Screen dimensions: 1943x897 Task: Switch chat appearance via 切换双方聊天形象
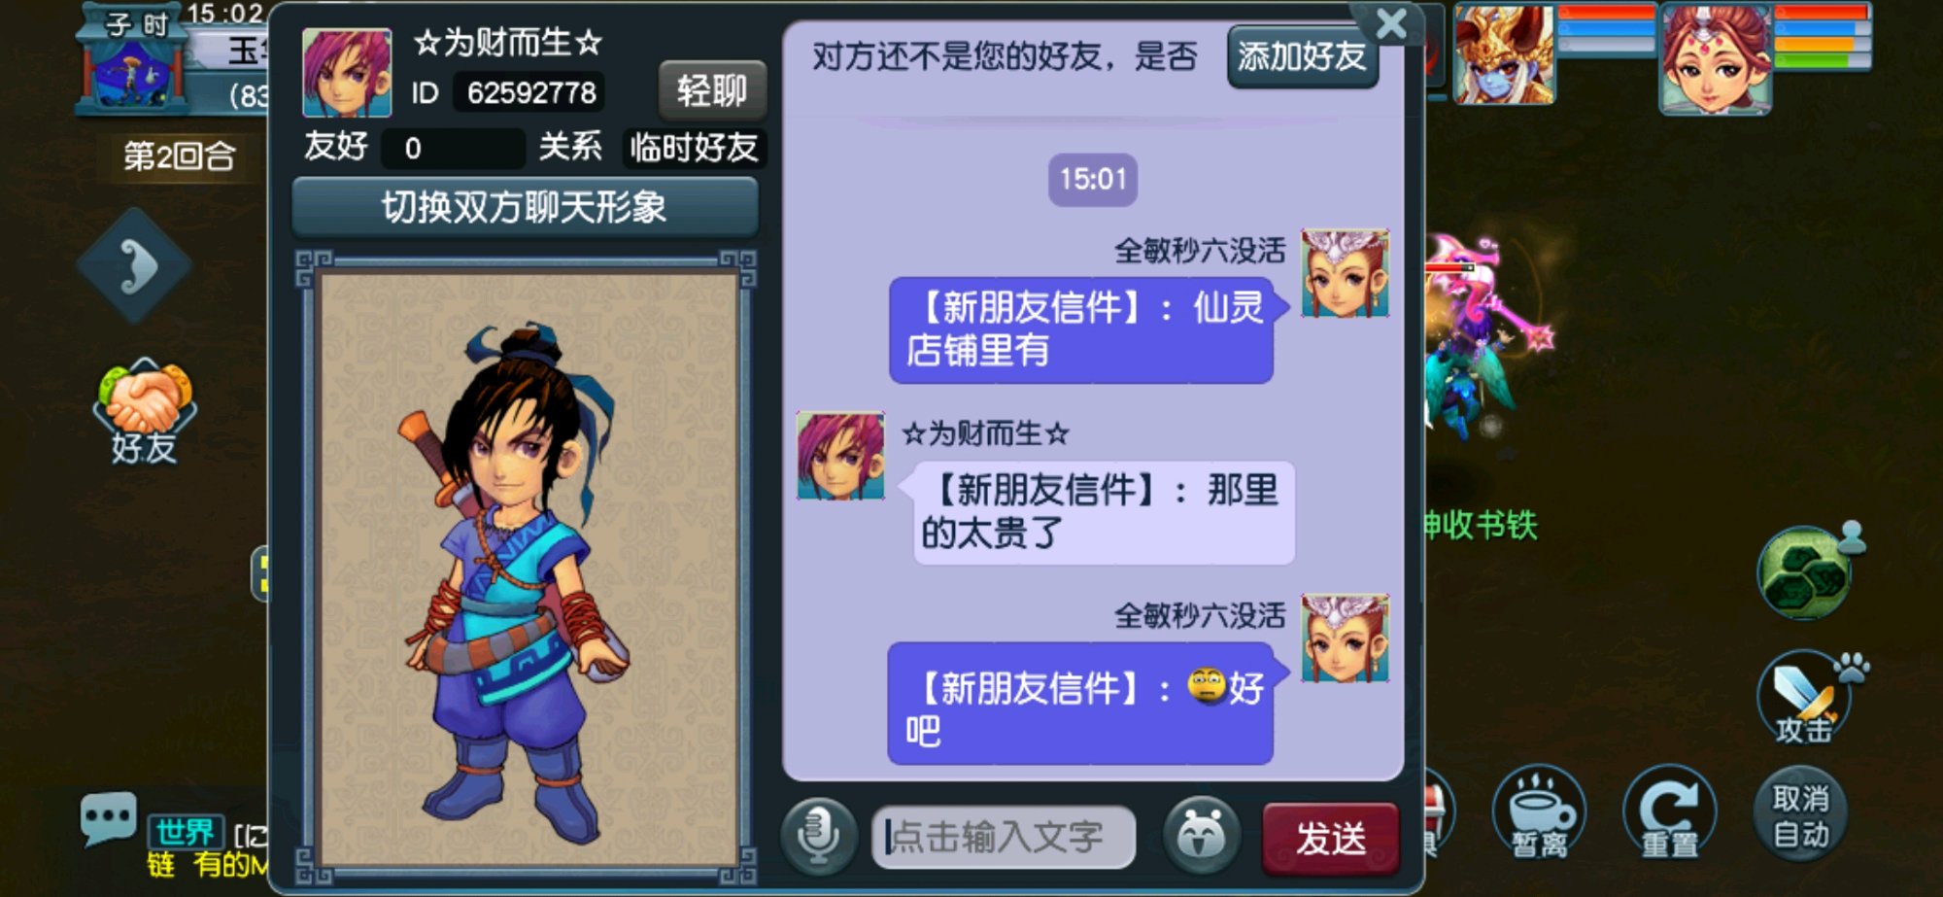click(525, 207)
